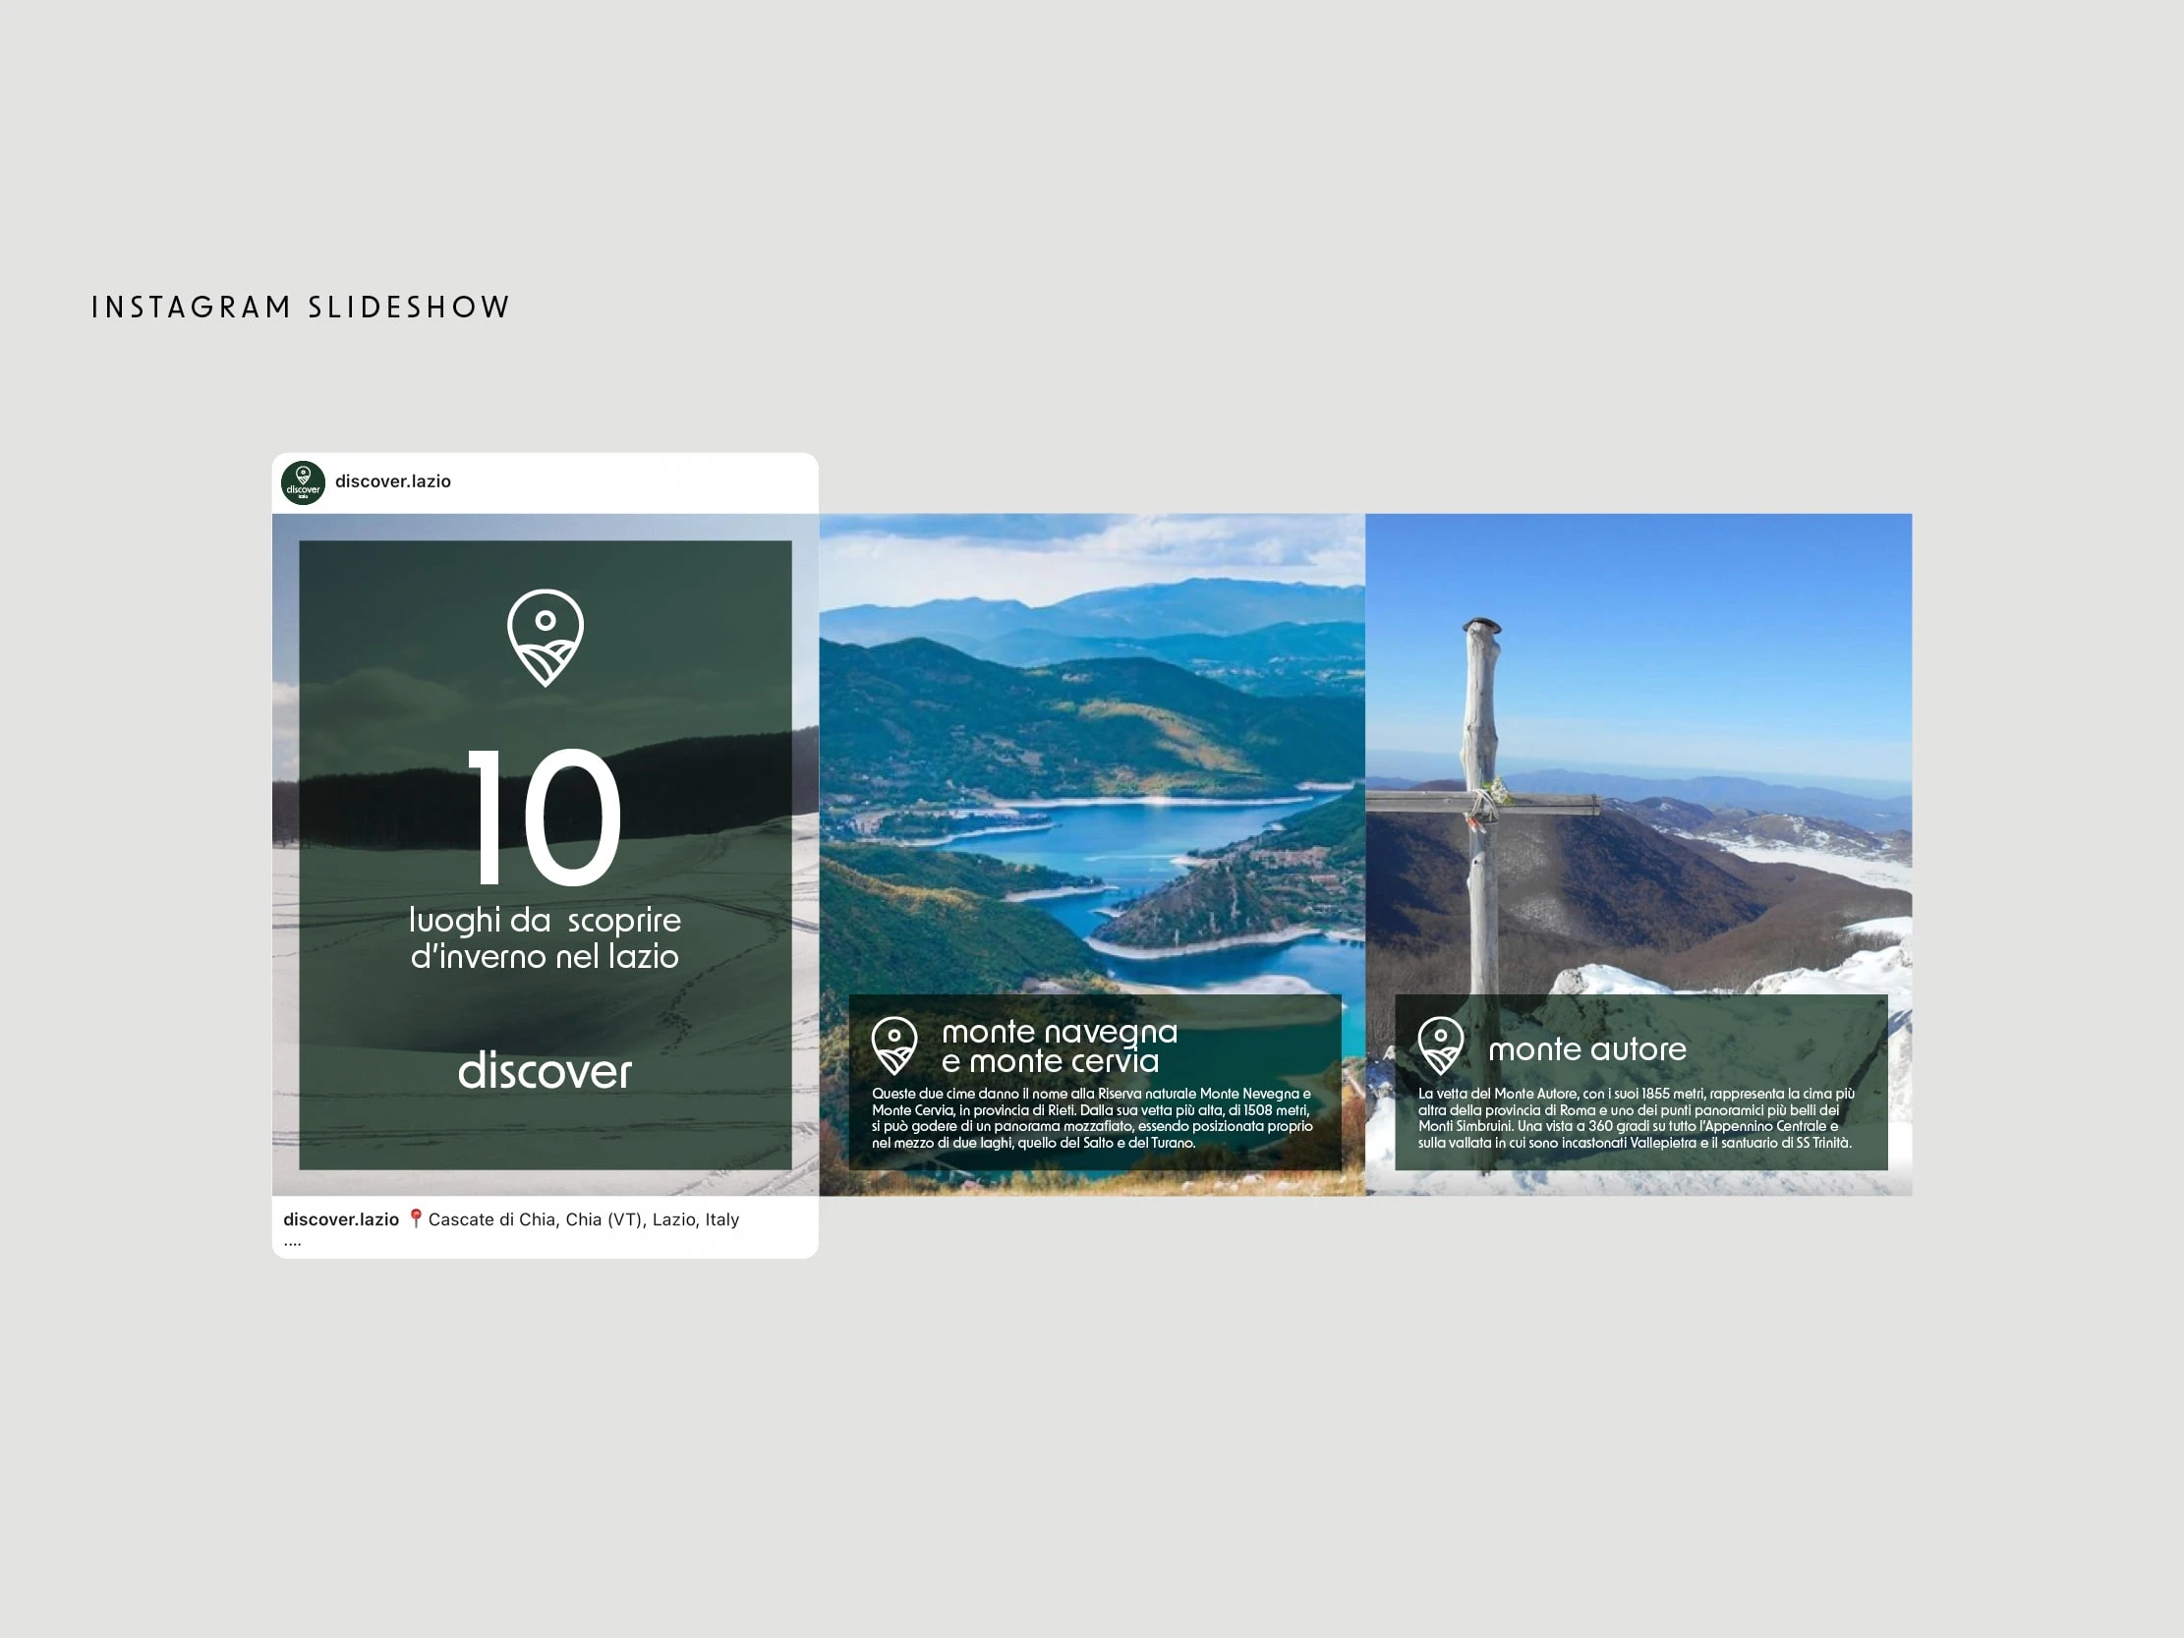Click the discover.lazio profile avatar
Screen dimensions: 2184x1638
[303, 482]
